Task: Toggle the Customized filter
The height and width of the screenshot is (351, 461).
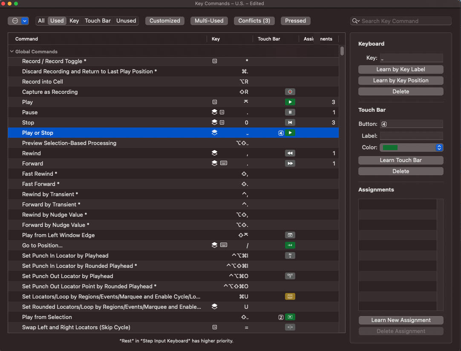Action: click(x=164, y=20)
